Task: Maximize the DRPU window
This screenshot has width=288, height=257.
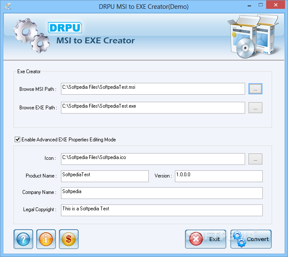Action: pyautogui.click(x=260, y=5)
